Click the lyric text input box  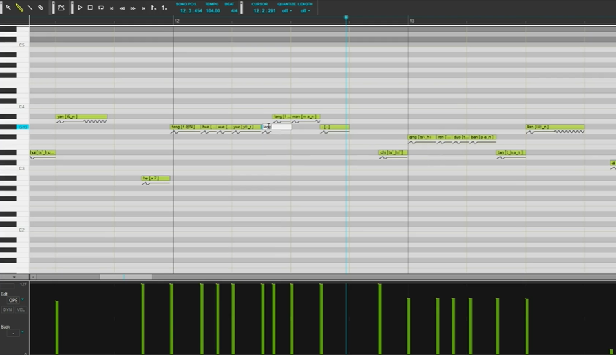click(279, 127)
